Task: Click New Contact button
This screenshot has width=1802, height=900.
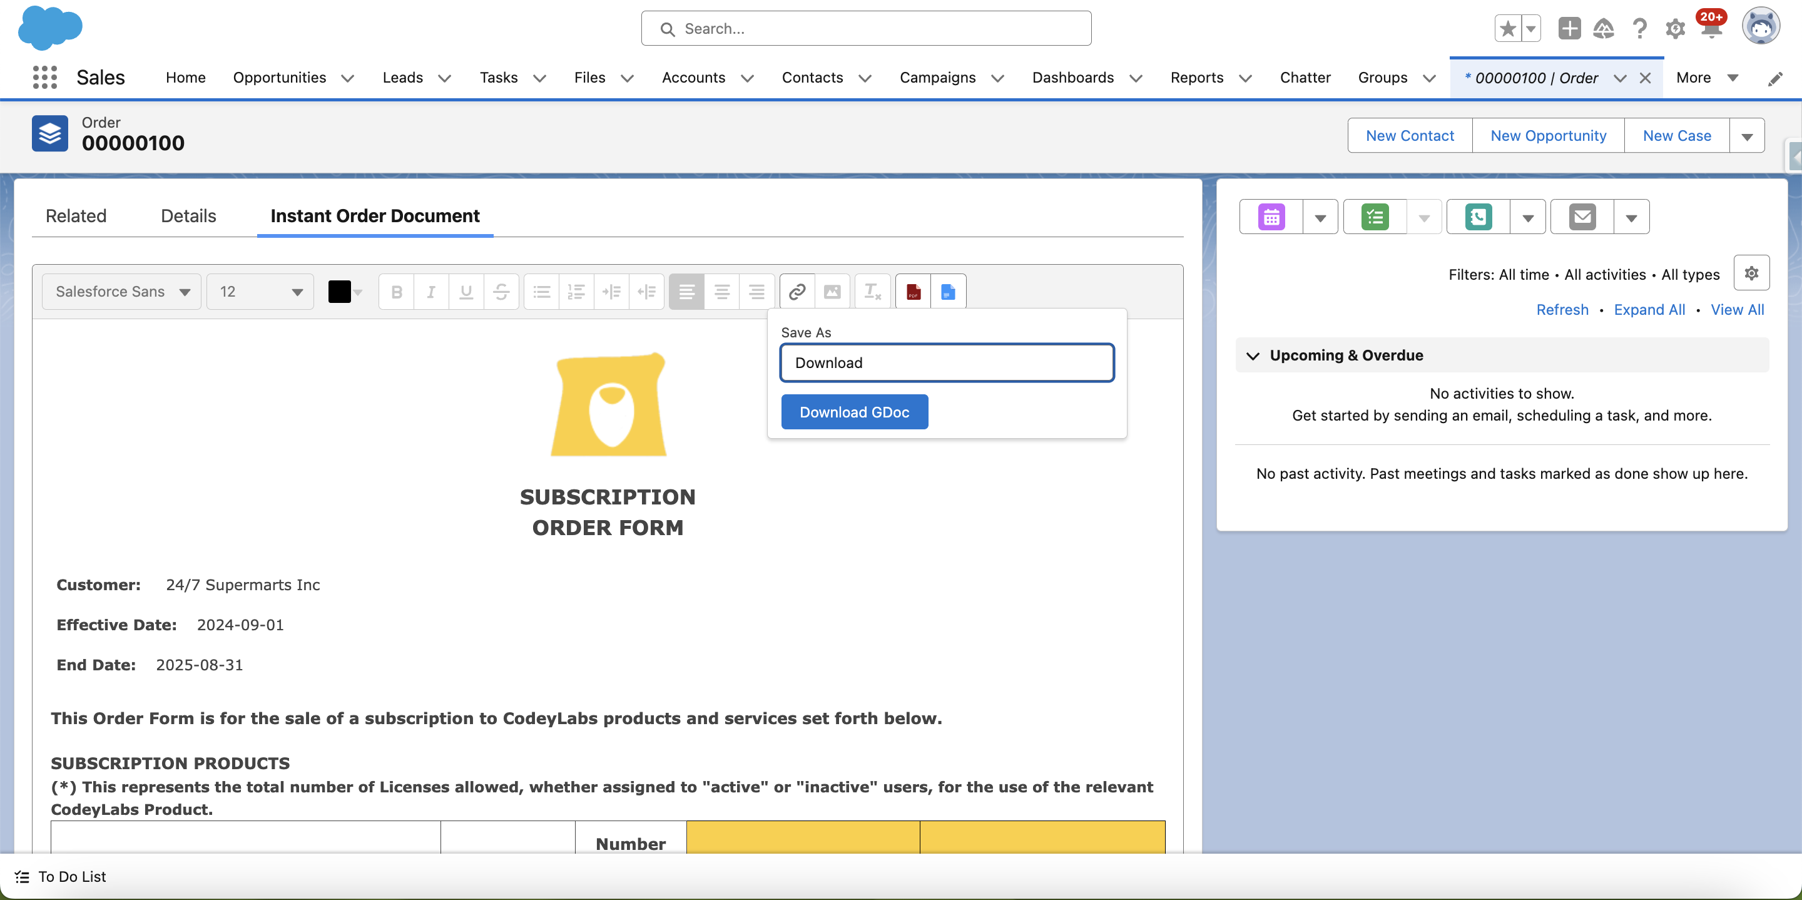Action: click(1410, 136)
